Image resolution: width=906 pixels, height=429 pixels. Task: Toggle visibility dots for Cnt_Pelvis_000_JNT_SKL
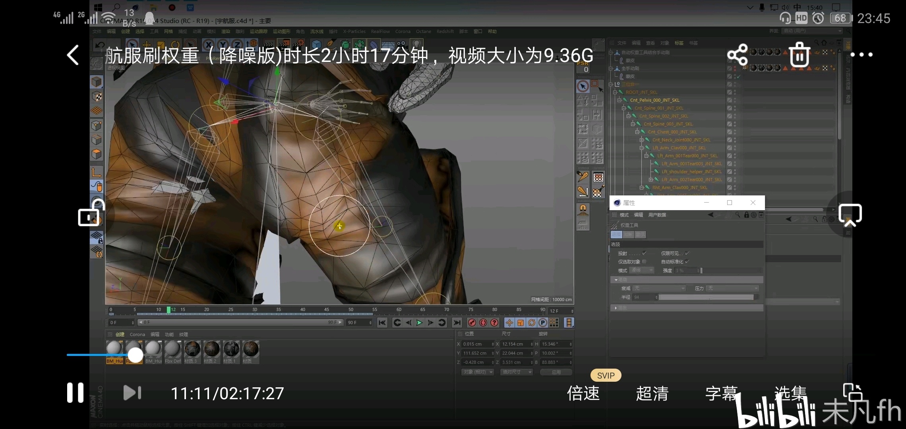(735, 100)
